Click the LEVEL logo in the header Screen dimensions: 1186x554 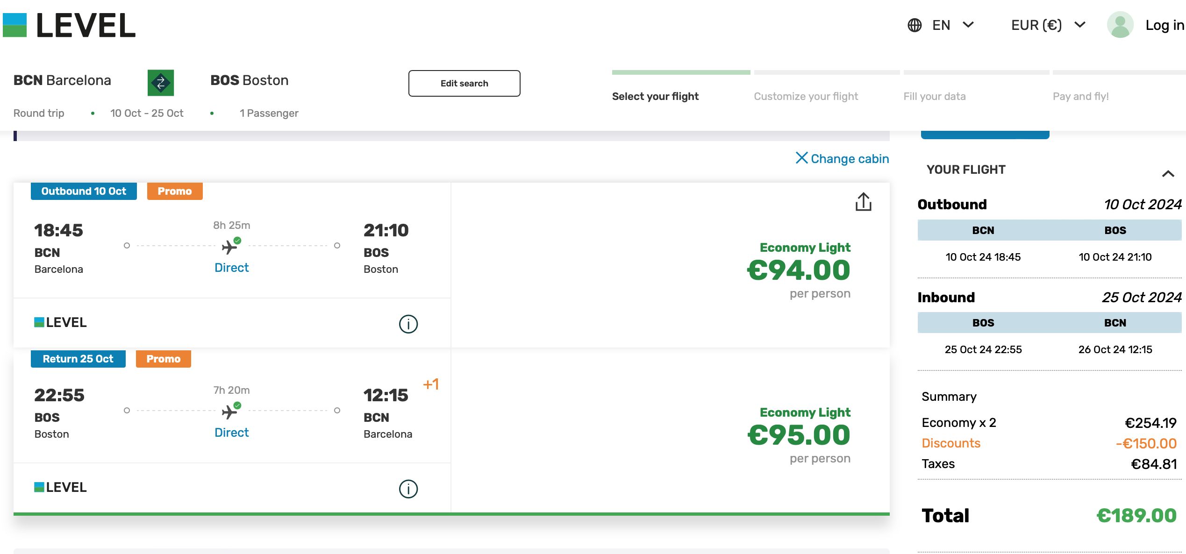tap(69, 25)
